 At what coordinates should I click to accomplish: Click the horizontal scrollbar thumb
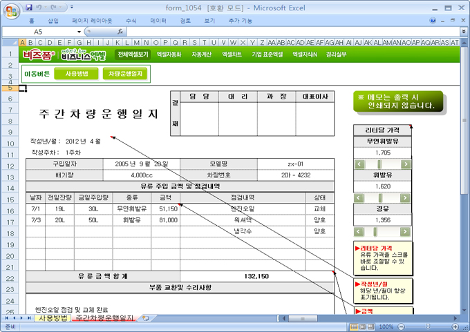303,318
